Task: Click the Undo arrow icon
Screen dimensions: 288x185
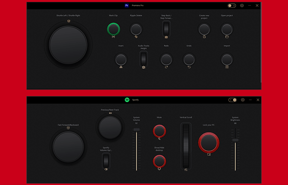Action: (x=189, y=67)
